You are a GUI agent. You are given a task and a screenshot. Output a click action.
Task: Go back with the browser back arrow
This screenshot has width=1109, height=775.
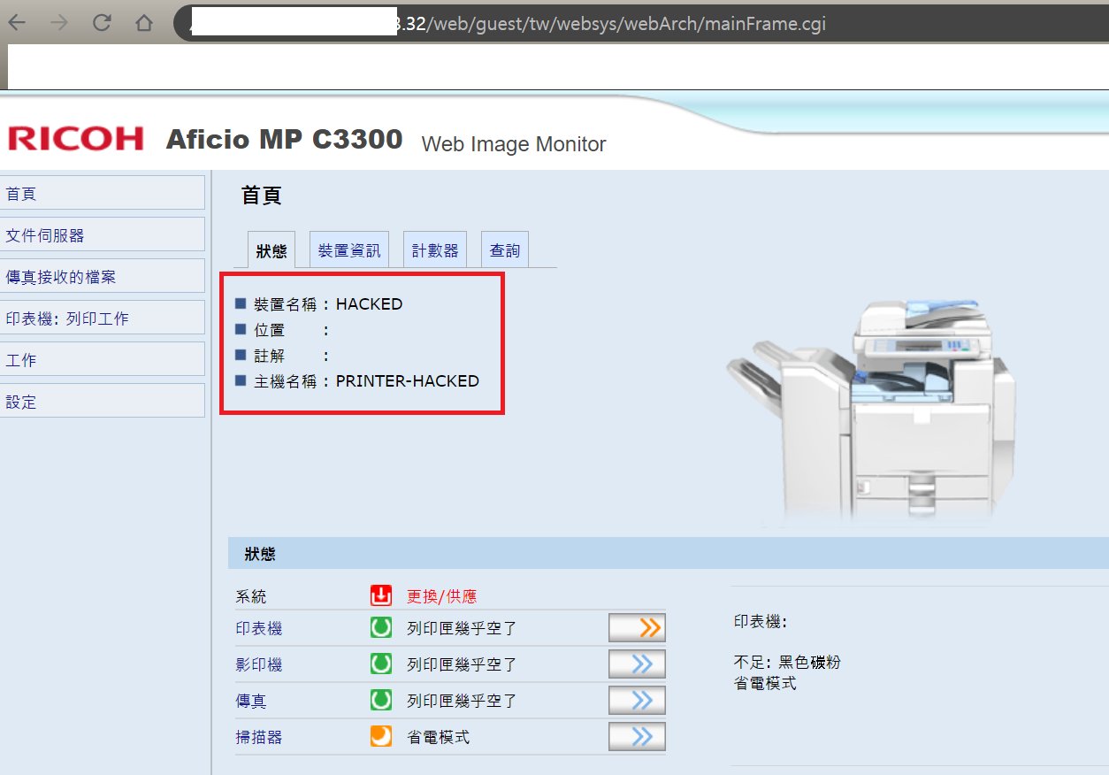[17, 23]
